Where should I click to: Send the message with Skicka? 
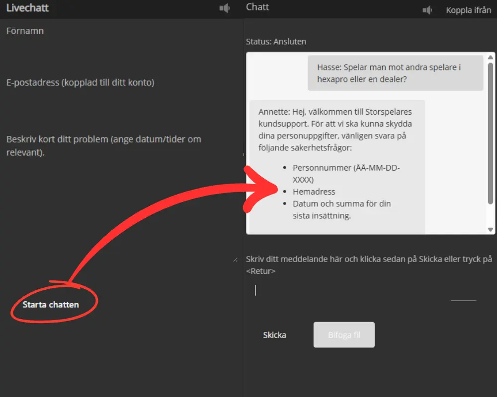point(274,335)
